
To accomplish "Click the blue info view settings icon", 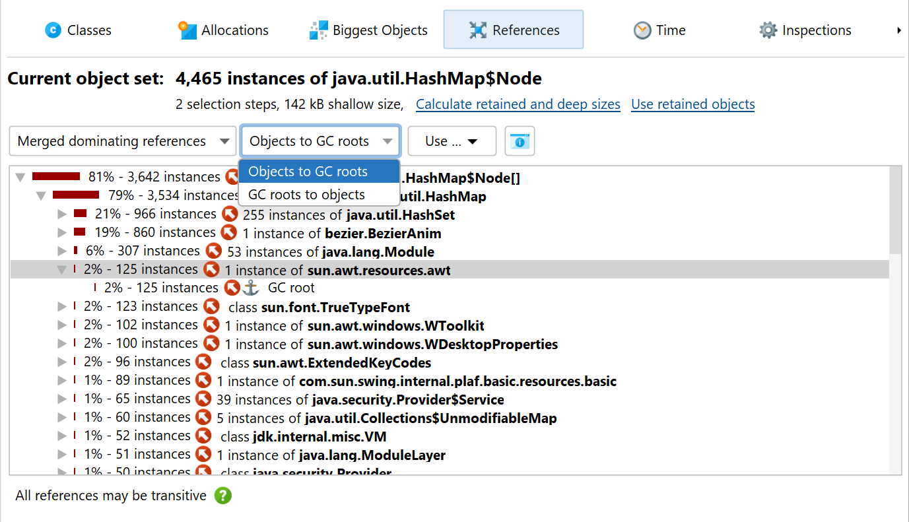I will coord(520,141).
